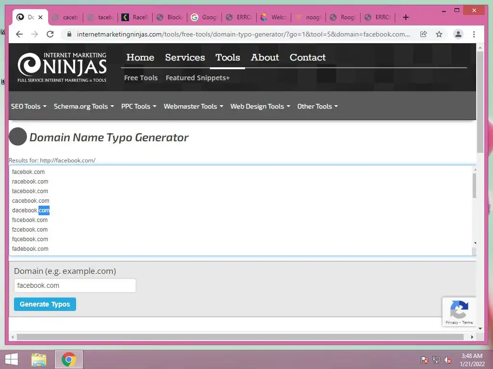Open a new tab with plus button
The height and width of the screenshot is (369, 493).
(x=405, y=17)
